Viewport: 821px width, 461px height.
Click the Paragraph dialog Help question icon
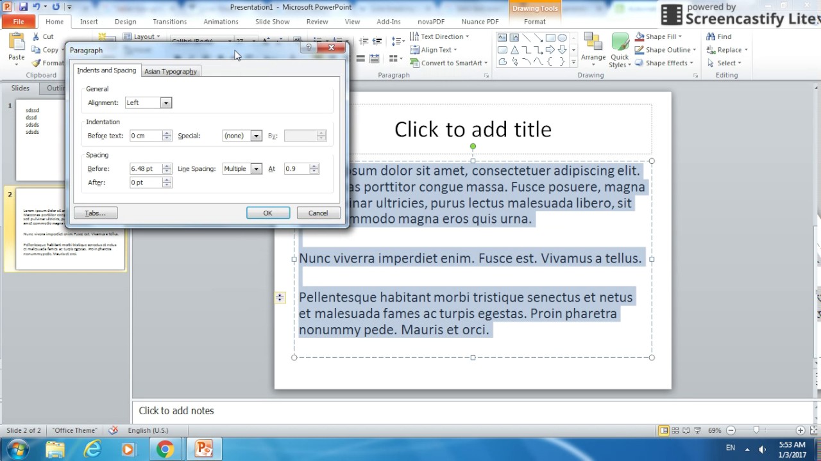[309, 48]
